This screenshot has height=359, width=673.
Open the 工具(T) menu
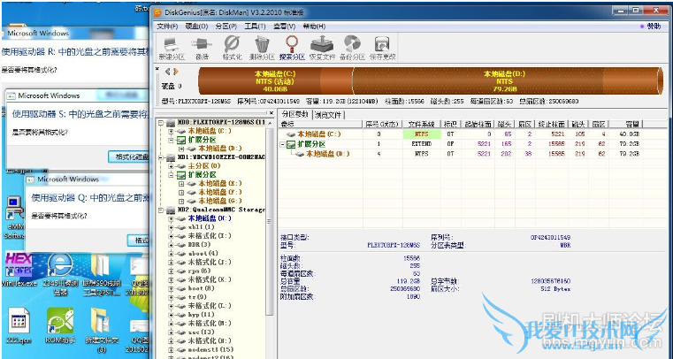tap(255, 27)
